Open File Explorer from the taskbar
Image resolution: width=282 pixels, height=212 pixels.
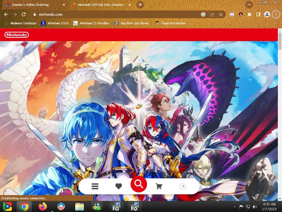coord(79,207)
